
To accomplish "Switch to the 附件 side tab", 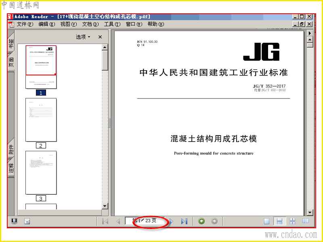I will [x=11, y=149].
